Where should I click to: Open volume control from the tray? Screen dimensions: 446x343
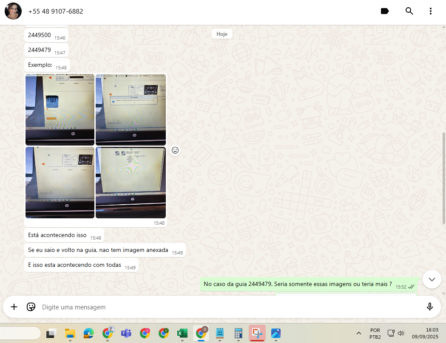pos(401,333)
